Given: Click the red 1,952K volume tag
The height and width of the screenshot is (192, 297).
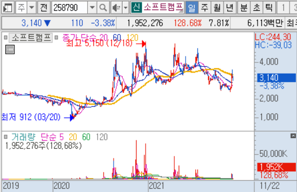Looking at the screenshot, I should pos(276,167).
